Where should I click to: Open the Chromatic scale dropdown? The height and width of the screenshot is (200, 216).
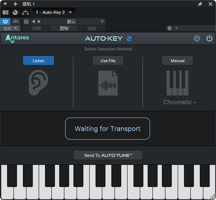pyautogui.click(x=180, y=102)
